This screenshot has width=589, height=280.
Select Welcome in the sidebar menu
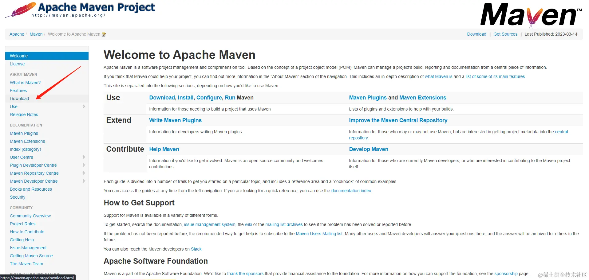(47, 56)
